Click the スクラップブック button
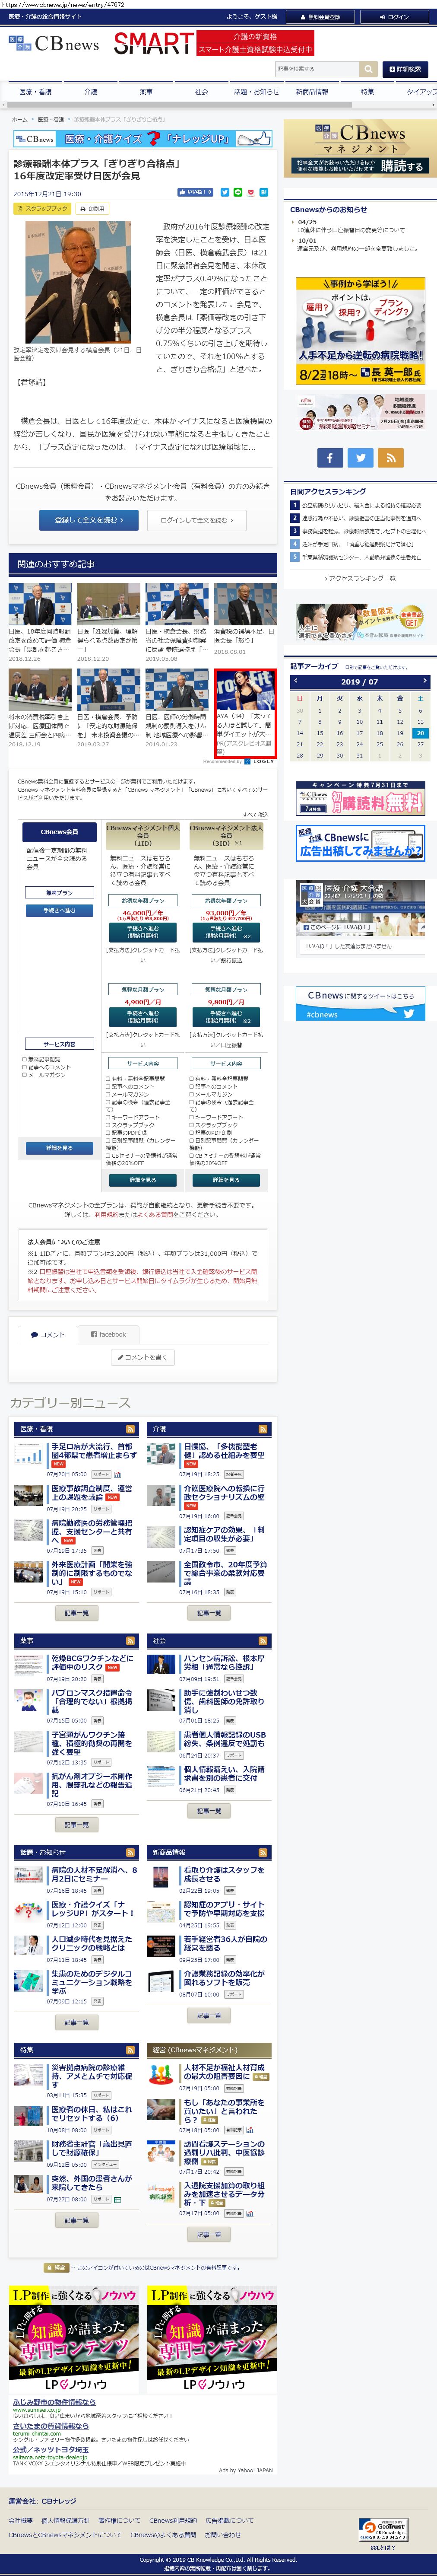437x2576 pixels. pos(42,209)
